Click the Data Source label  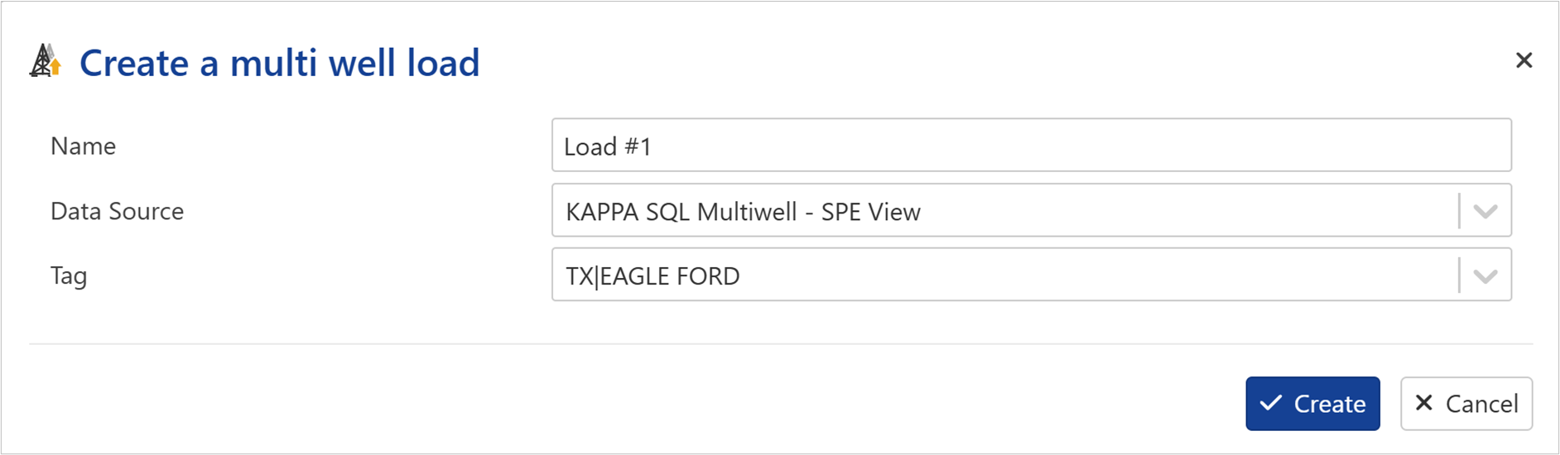[x=117, y=212]
